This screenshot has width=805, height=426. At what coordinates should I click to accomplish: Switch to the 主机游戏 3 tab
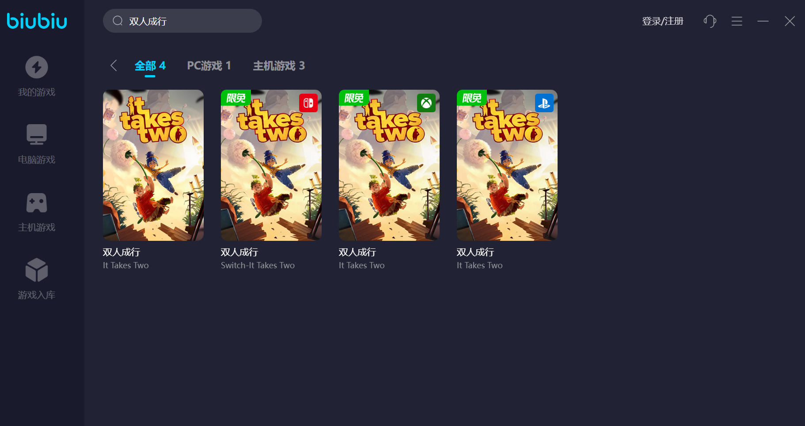click(279, 66)
